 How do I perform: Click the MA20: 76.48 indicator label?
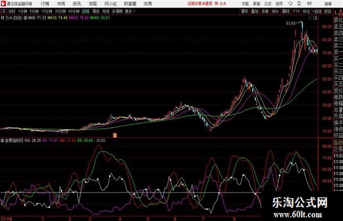point(79,18)
